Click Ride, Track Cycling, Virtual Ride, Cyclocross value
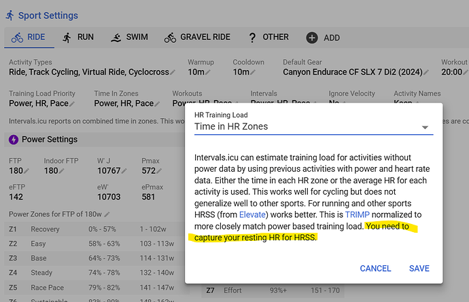The image size is (469, 302). [89, 73]
